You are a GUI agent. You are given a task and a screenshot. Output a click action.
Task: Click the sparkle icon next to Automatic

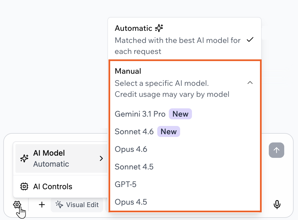159,28
